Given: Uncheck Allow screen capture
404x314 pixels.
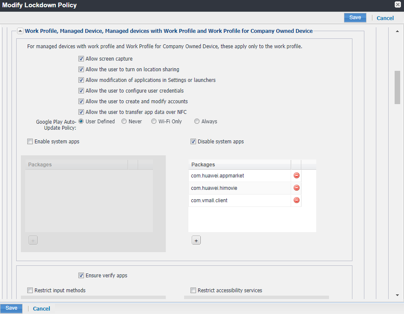Looking at the screenshot, I should click(81, 58).
